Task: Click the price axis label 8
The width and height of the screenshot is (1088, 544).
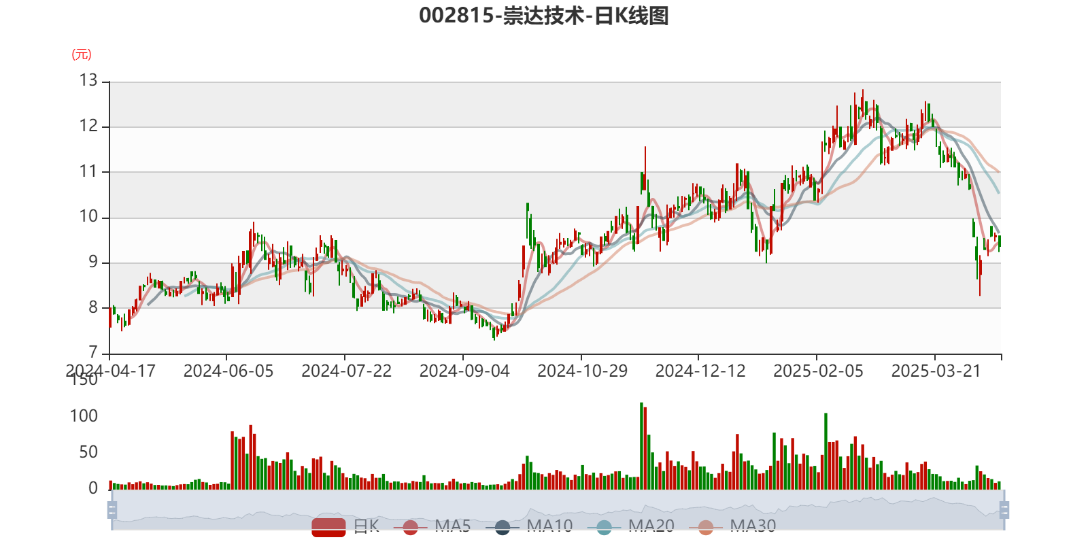Action: click(93, 307)
